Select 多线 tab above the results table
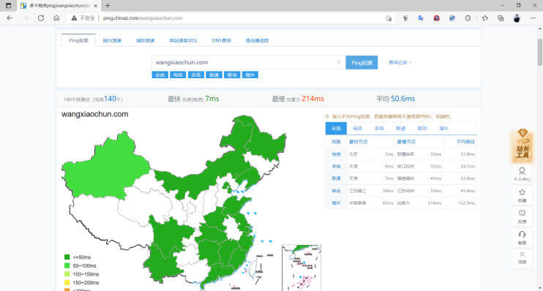Image resolution: width=543 pixels, height=291 pixels. coord(379,129)
